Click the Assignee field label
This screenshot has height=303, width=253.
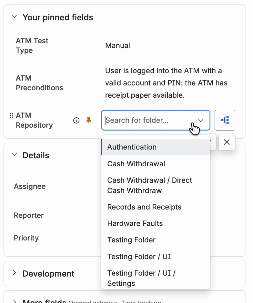coord(30,187)
